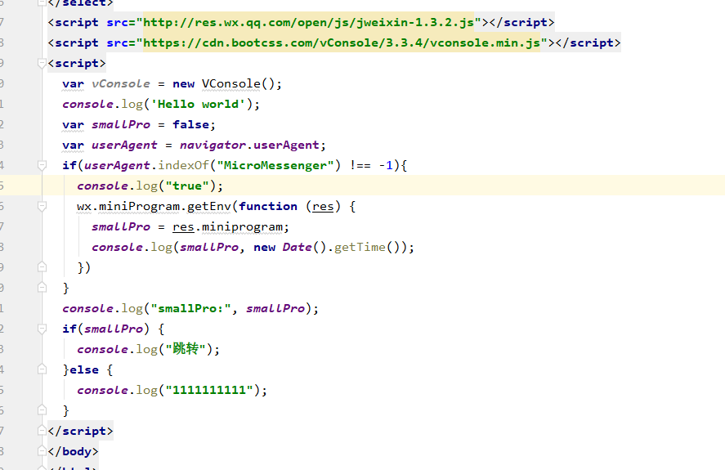Click the !== operator
The image size is (725, 470).
click(x=360, y=166)
